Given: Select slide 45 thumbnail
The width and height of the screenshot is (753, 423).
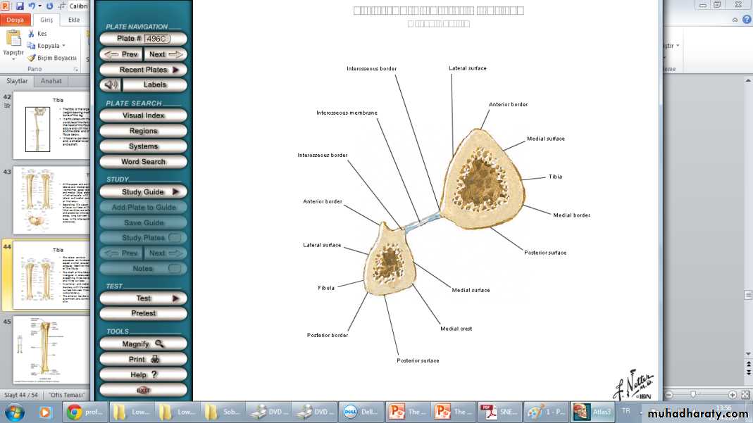Looking at the screenshot, I should pyautogui.click(x=51, y=351).
